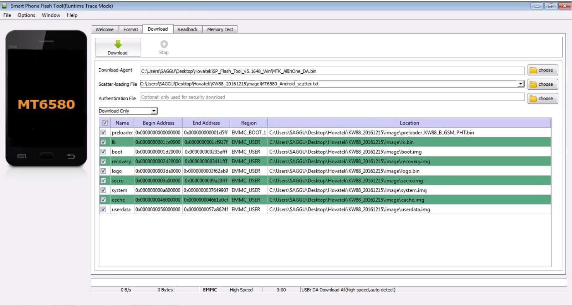Uncheck the preloader partition checkbox
Screen dimensions: 572x306
click(103, 132)
